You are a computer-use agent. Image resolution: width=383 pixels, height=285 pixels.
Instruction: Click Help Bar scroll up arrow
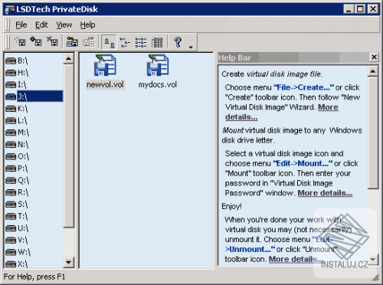click(x=373, y=71)
